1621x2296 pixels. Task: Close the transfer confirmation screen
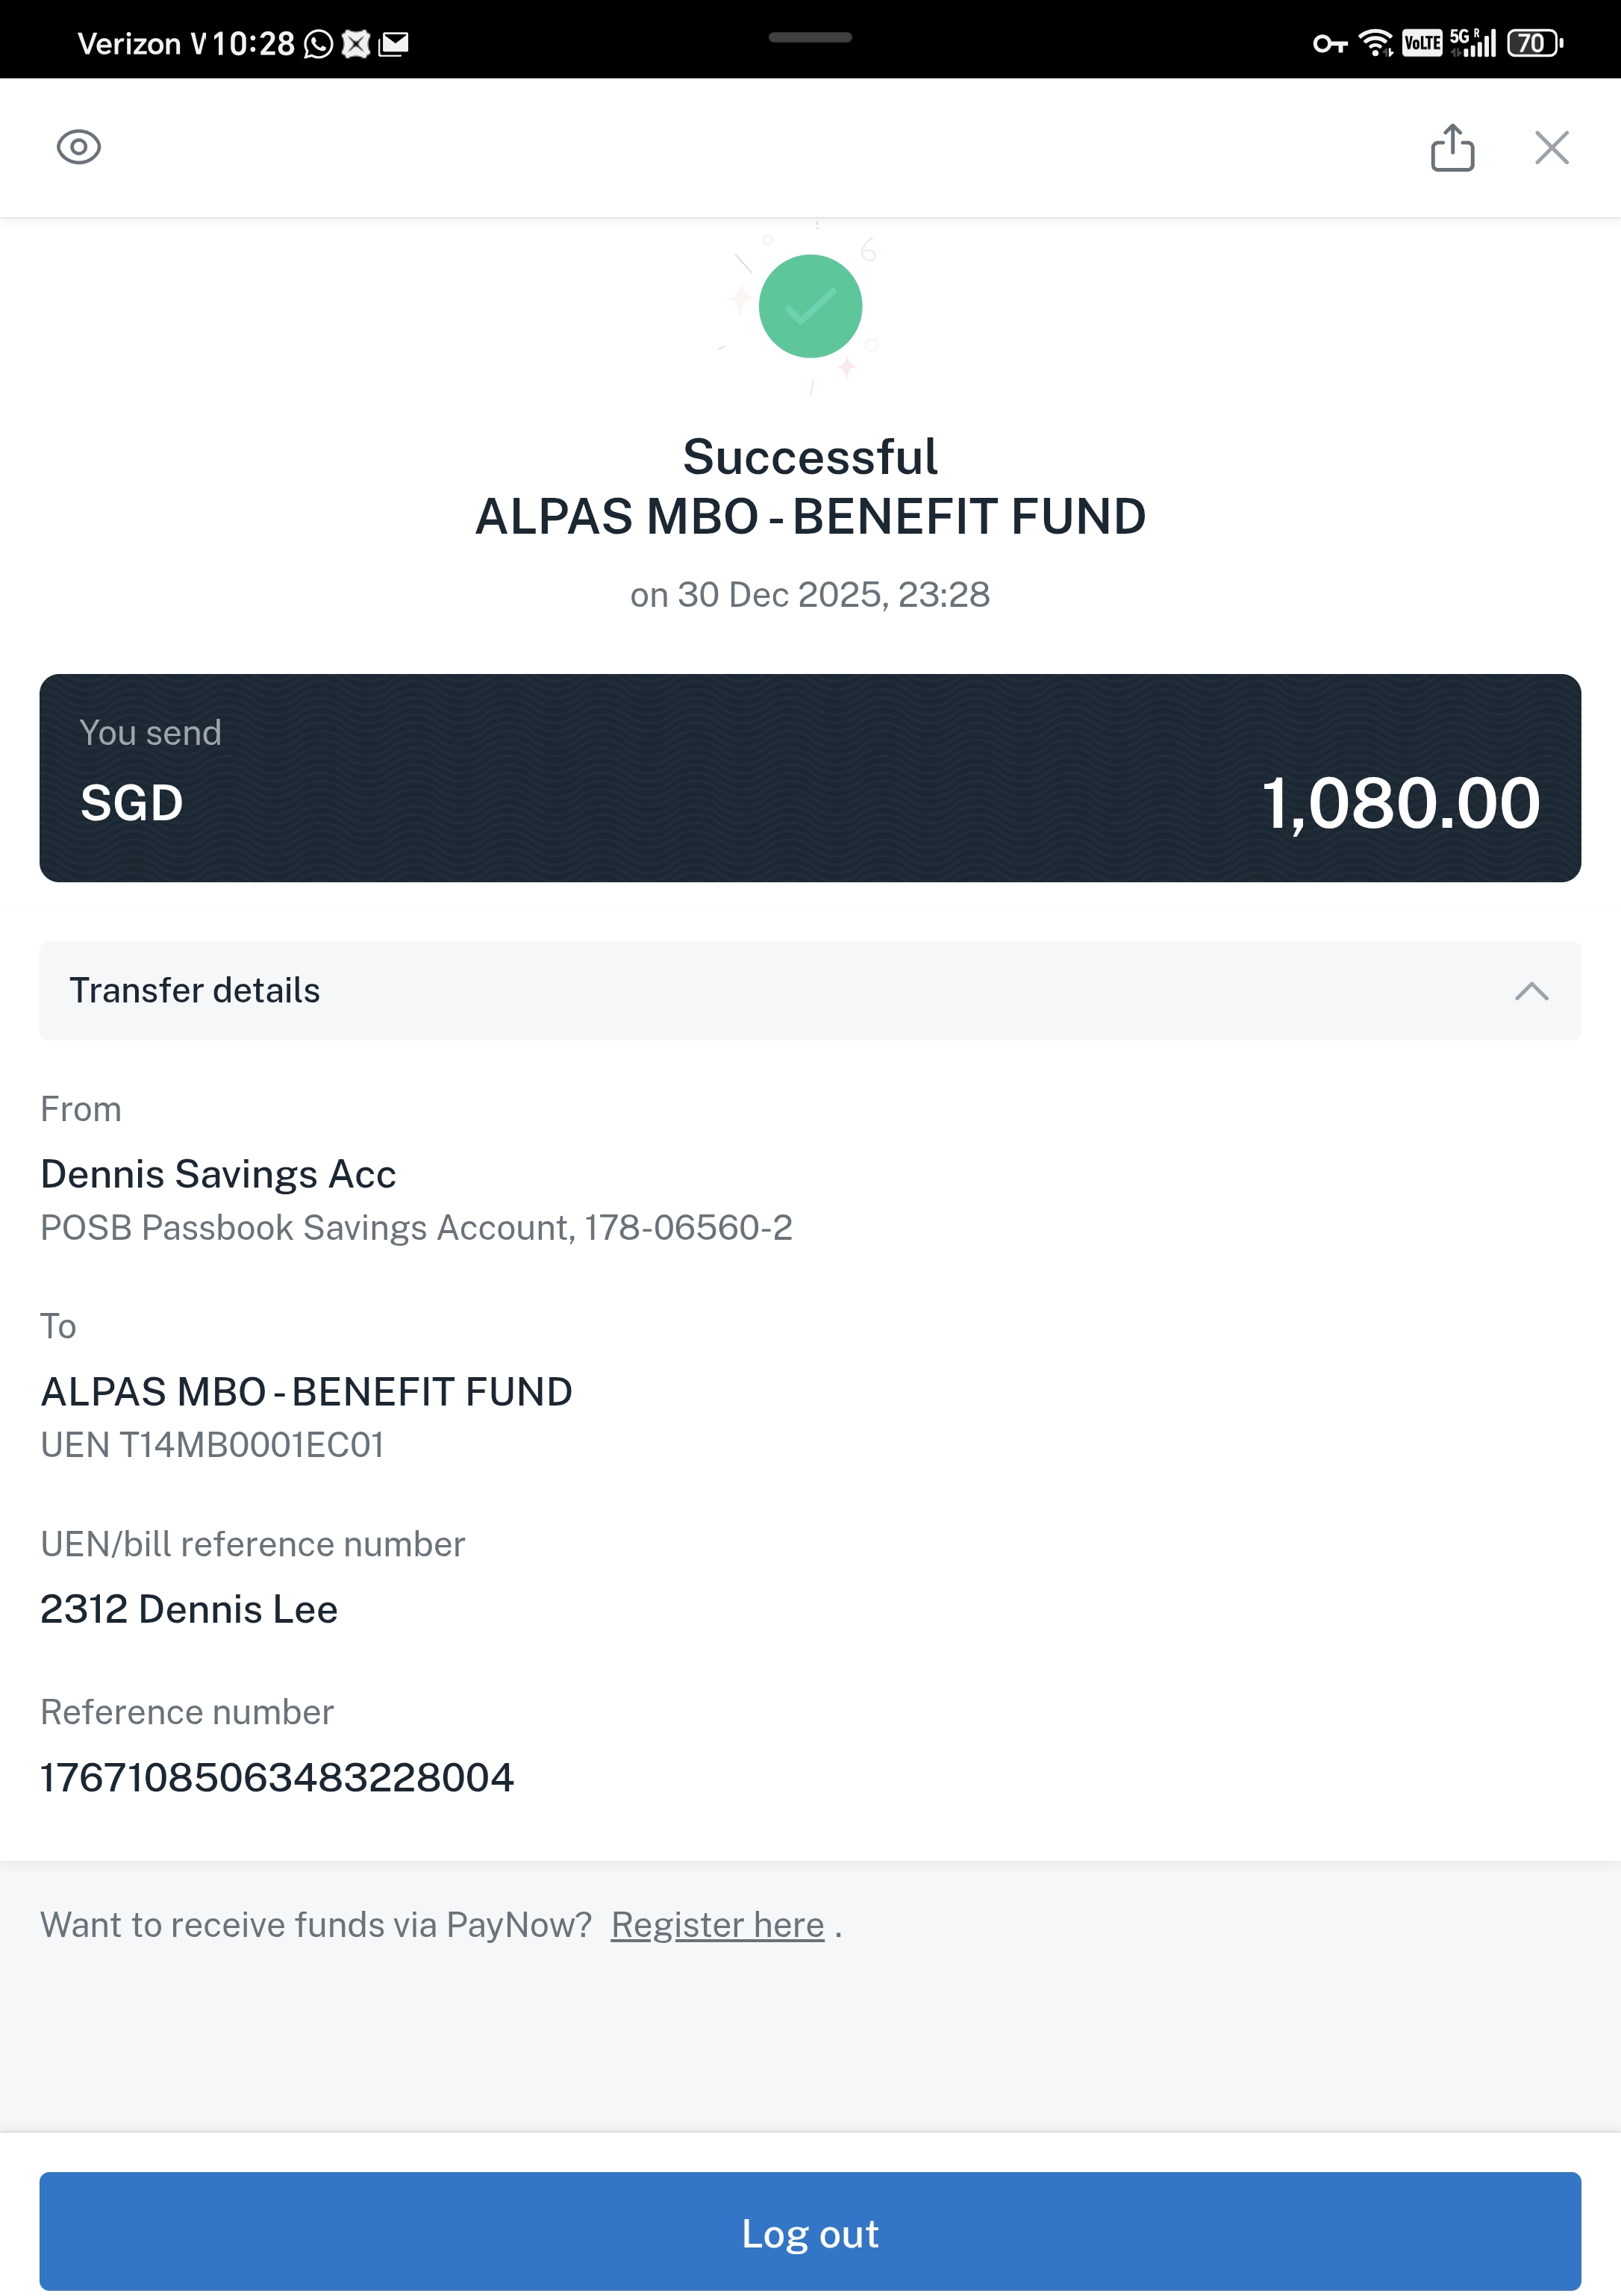(x=1551, y=148)
